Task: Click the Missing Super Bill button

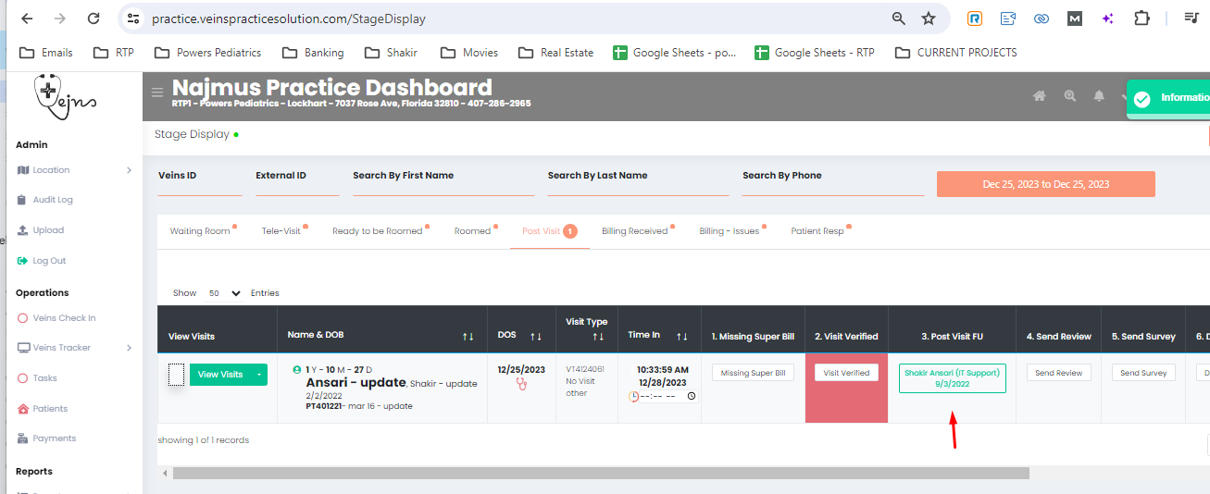Action: coord(753,373)
